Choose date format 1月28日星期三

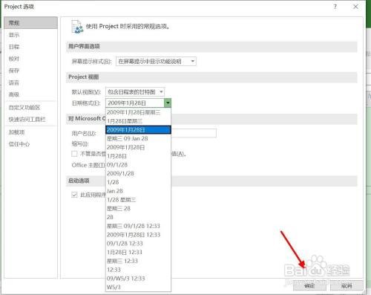(138, 121)
